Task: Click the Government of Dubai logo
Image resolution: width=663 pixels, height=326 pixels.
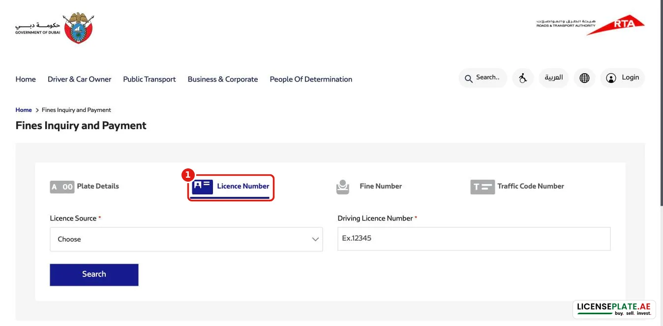Action: point(54,28)
